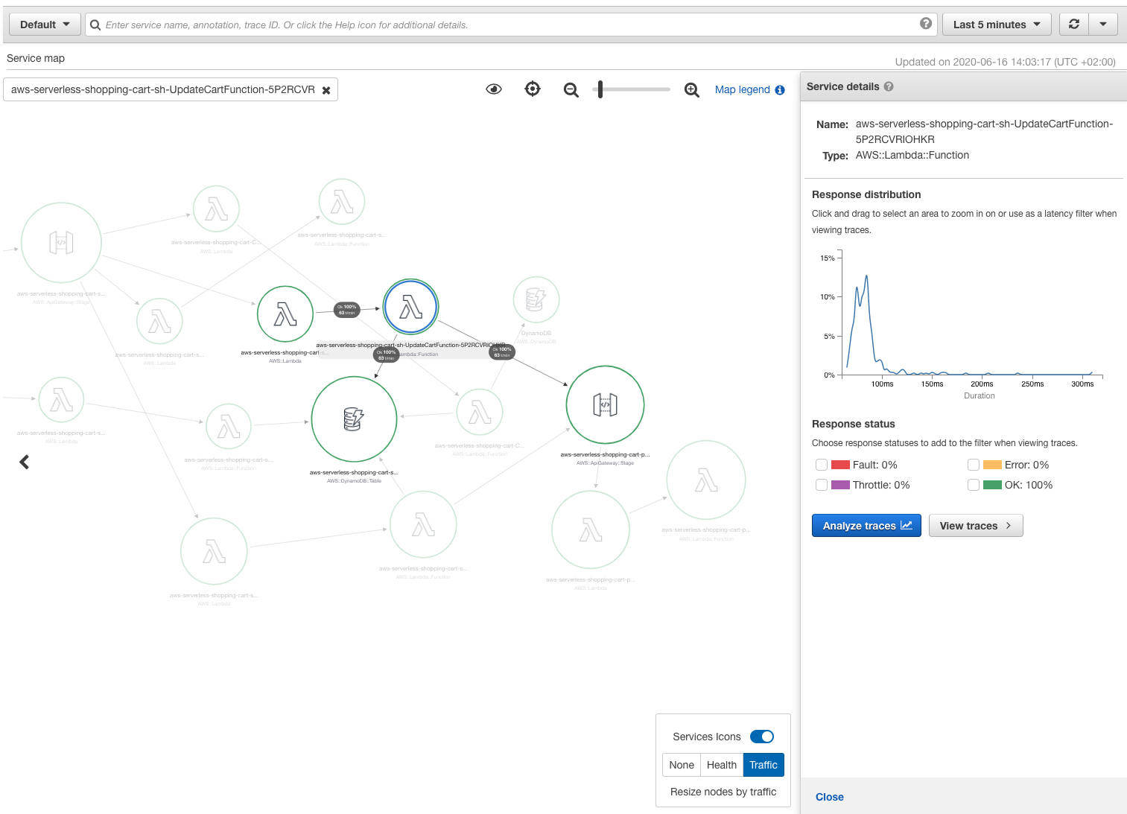Select the blue-ringed UpdateCartFunction Lambda node
Screen dimensions: 1127x814
410,307
